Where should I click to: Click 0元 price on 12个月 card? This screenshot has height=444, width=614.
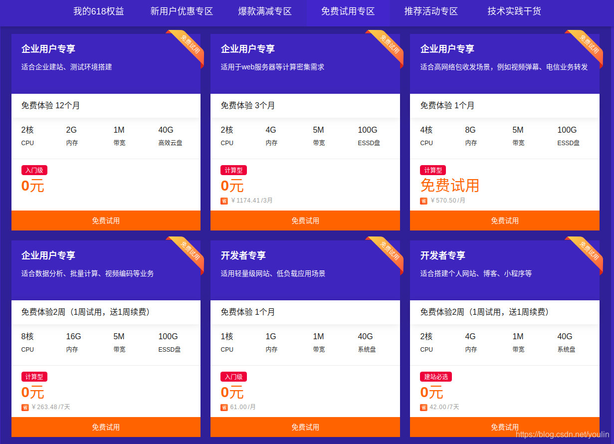[x=33, y=186]
